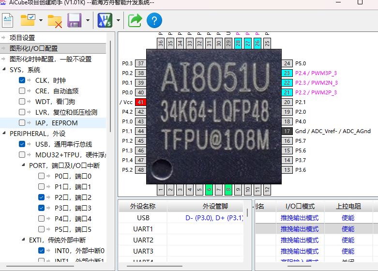Screen dimensions: 378x271
Task: Click pin 48 P5.2
Action: (140, 170)
